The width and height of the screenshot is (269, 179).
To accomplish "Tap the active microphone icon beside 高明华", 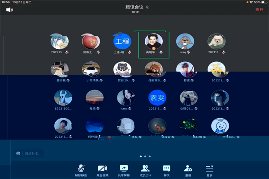I will 161,52.
